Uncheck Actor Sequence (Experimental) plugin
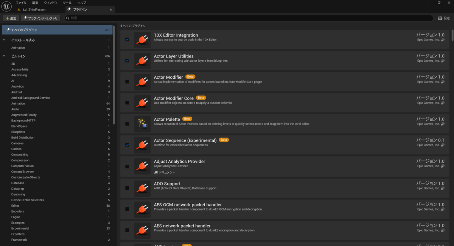454x246 pixels. (127, 145)
